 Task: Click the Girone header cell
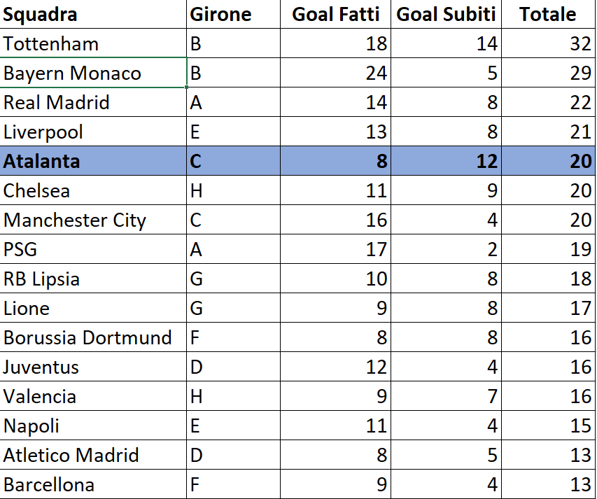[233, 15]
